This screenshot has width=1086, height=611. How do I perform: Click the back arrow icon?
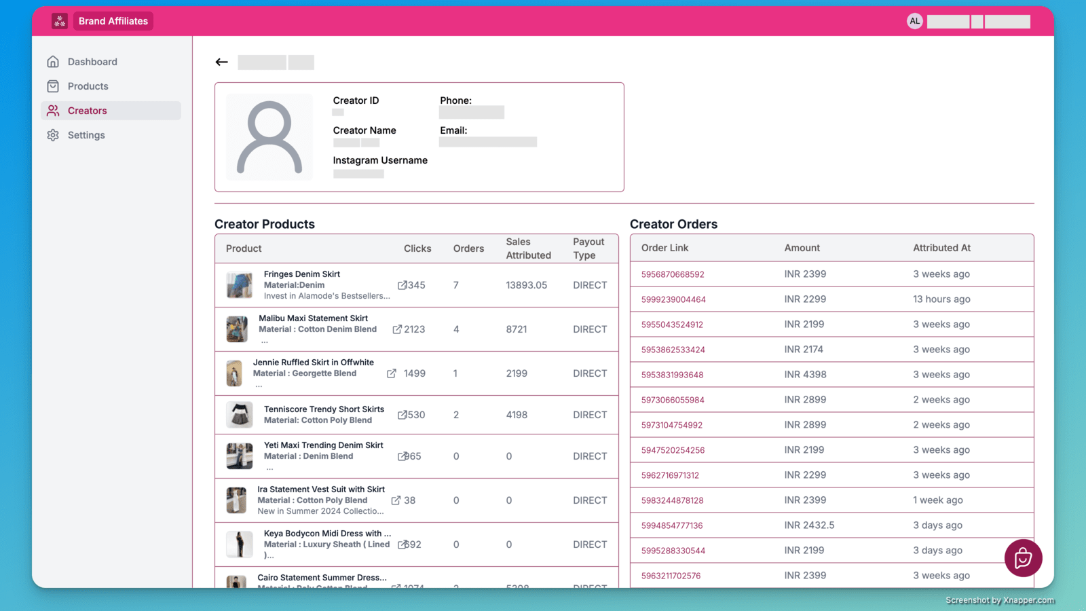point(221,62)
